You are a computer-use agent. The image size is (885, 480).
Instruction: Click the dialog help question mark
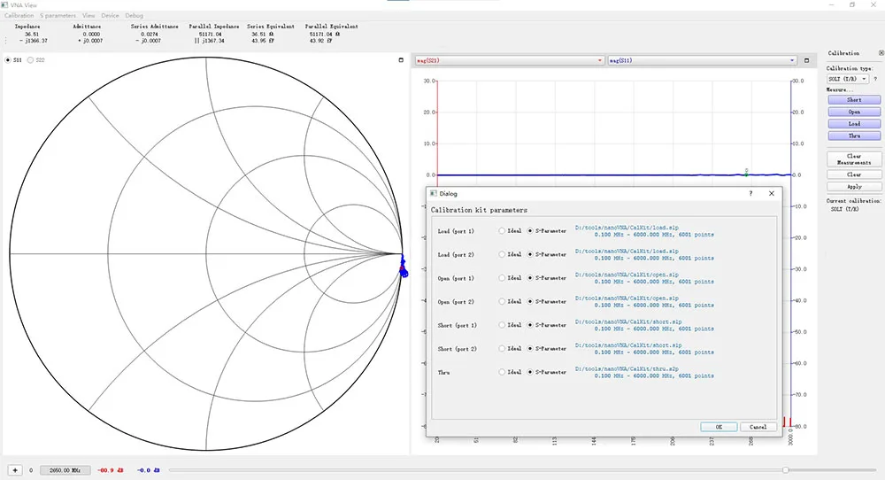pos(750,193)
